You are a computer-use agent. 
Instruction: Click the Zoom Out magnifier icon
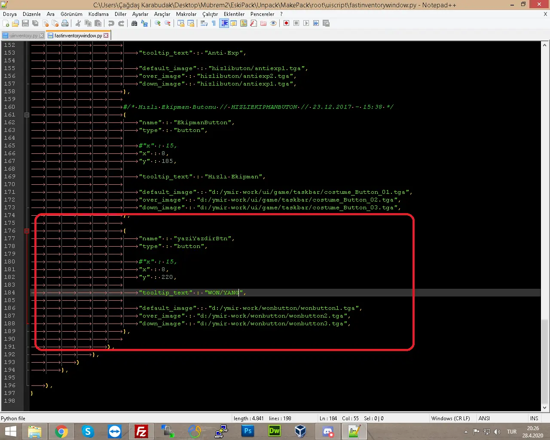[168, 23]
